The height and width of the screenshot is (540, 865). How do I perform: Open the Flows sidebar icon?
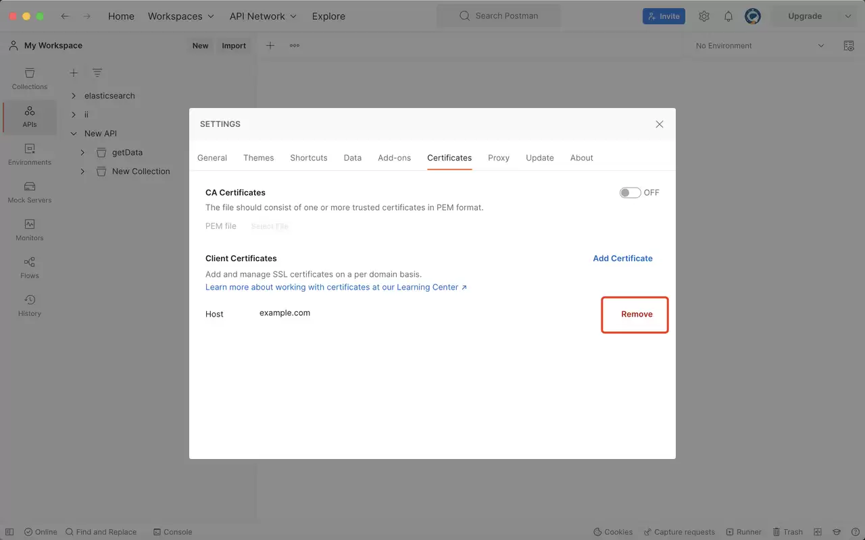pos(30,268)
